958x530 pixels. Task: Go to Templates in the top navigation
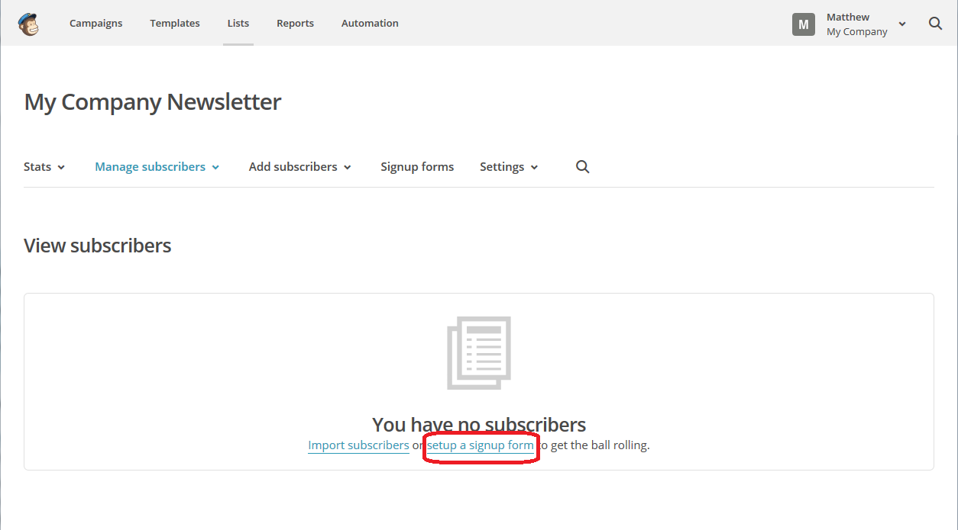175,24
